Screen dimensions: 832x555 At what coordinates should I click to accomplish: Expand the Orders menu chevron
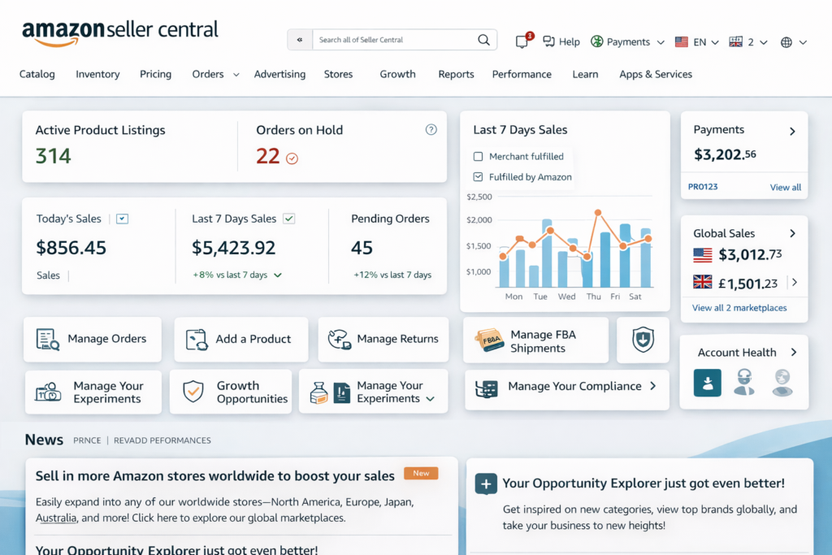click(x=236, y=75)
